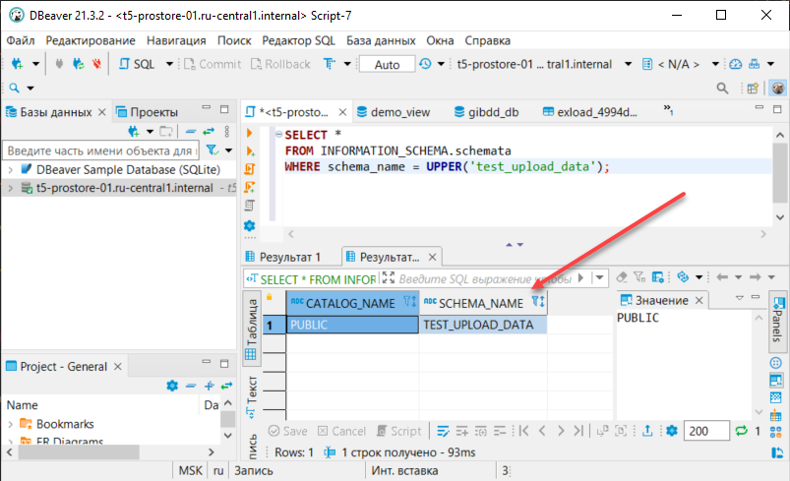Image resolution: width=790 pixels, height=481 pixels.
Task: Click the object name filter input field
Action: 98,150
